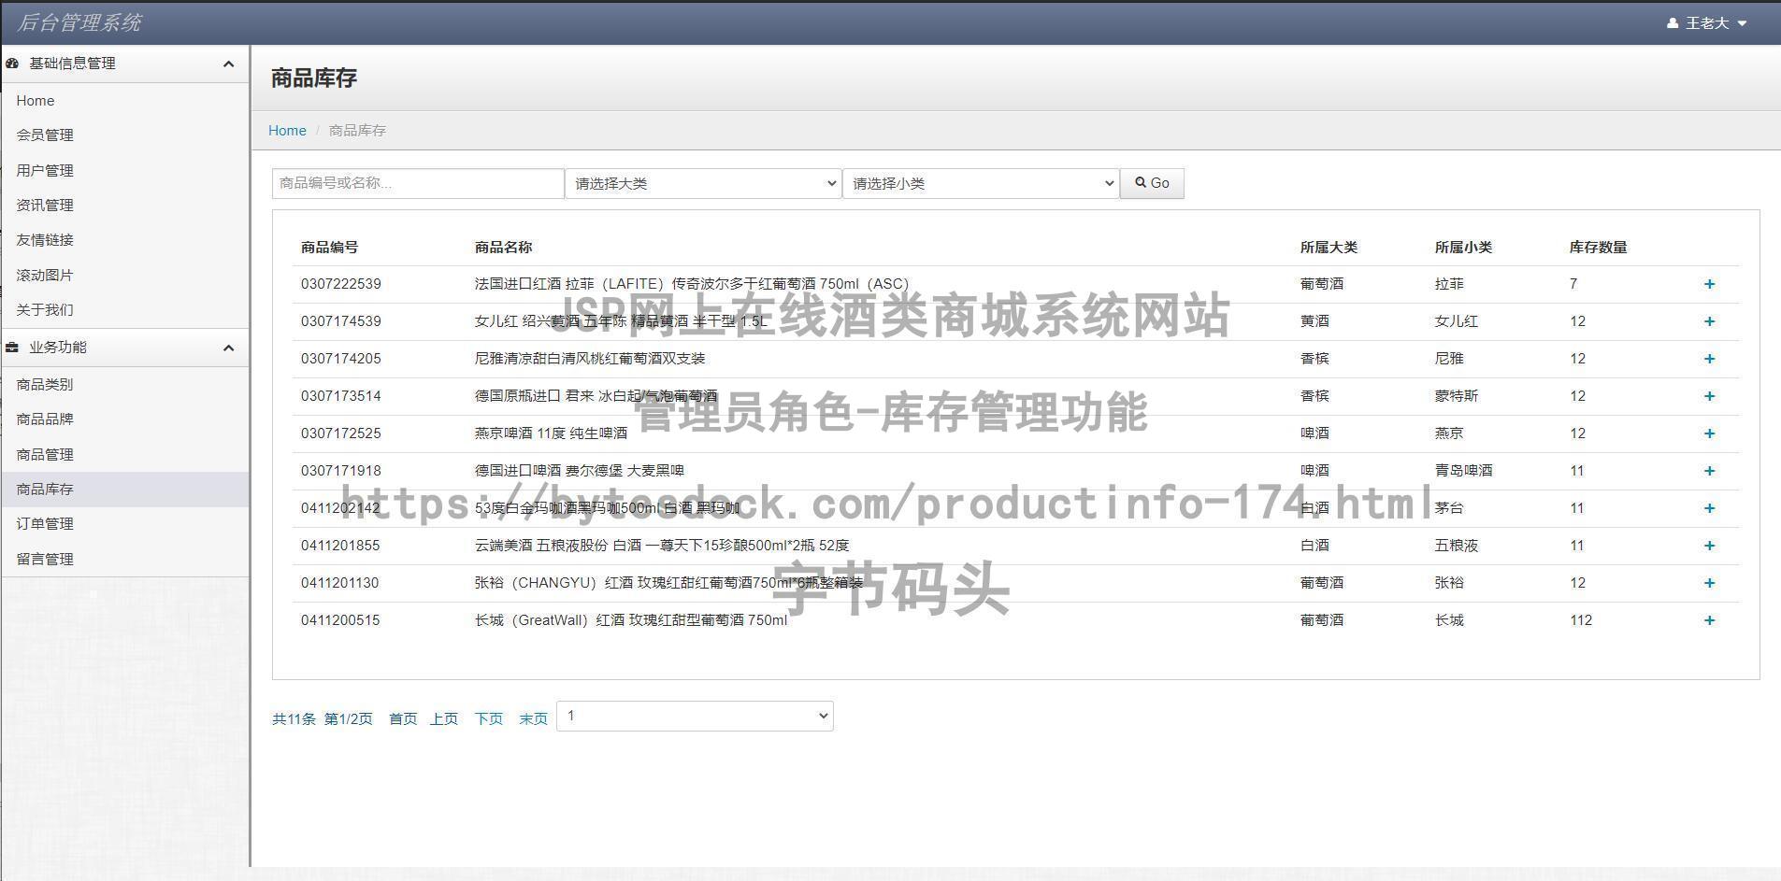
Task: Add stock for product 0411202142
Action: pyautogui.click(x=1709, y=508)
